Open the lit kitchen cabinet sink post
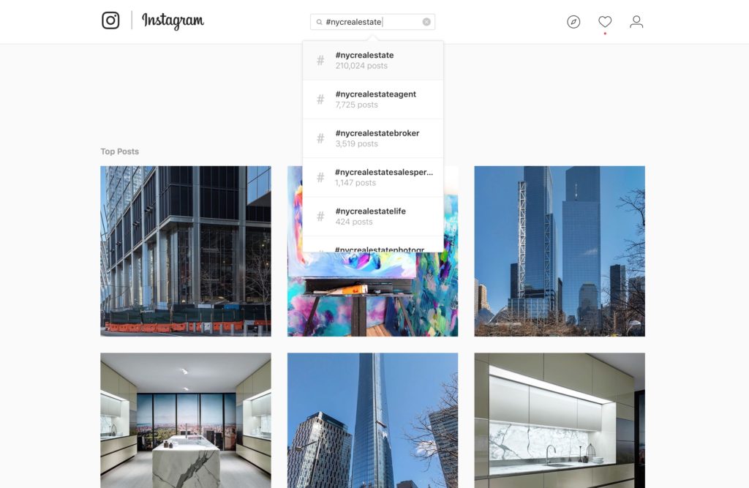 560,421
